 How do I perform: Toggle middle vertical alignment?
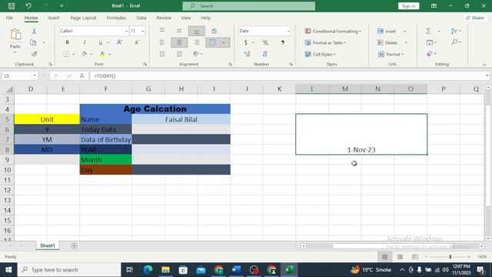[179, 31]
